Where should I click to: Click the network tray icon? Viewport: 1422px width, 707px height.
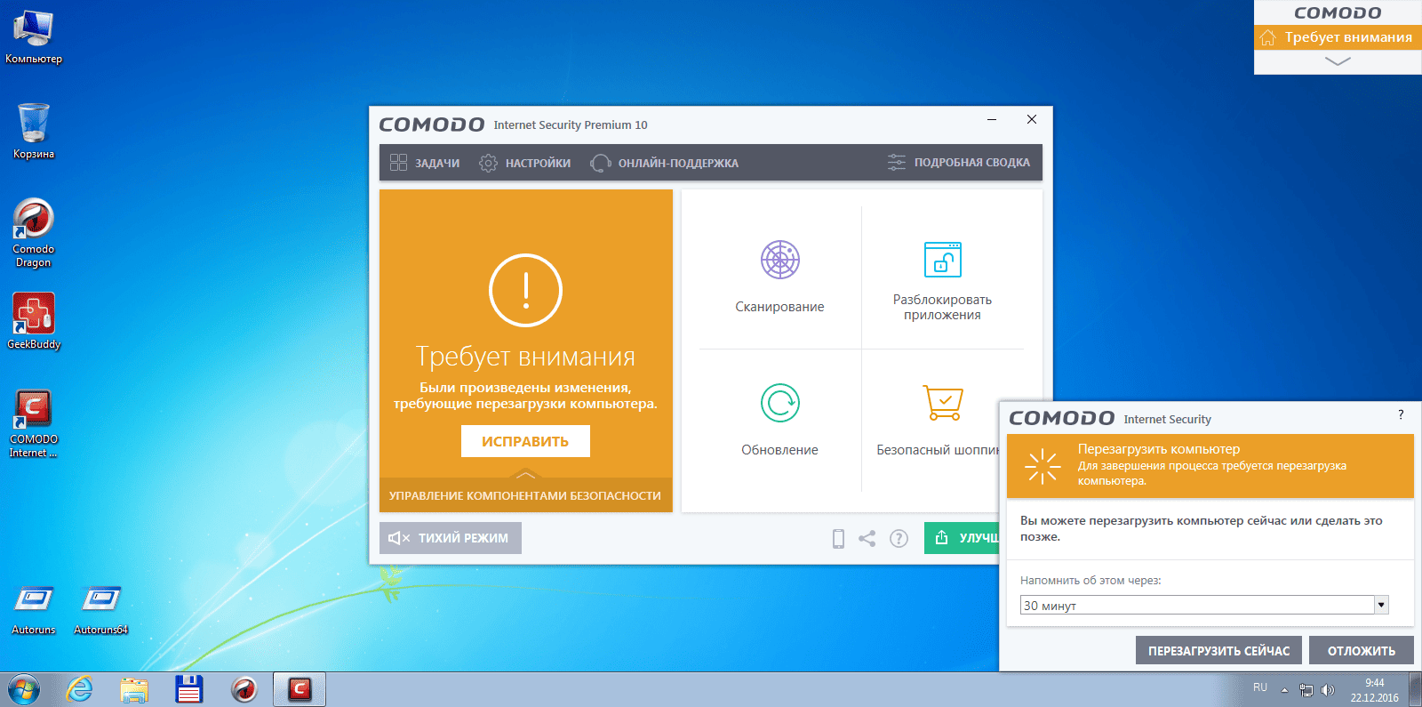[x=1306, y=690]
